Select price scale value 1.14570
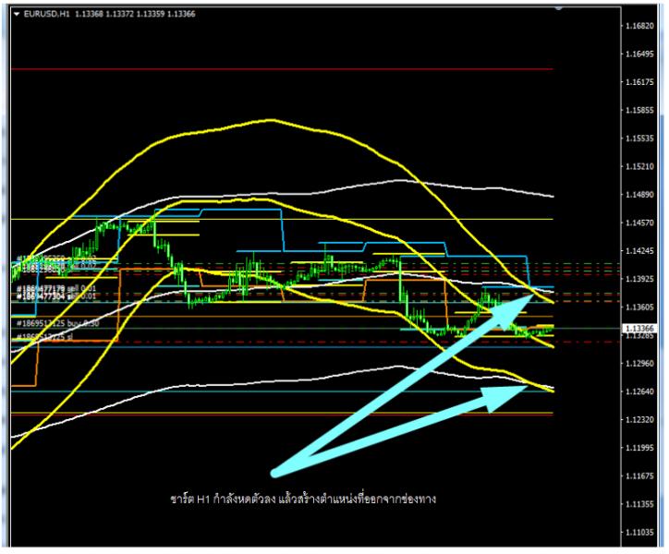This screenshot has height=554, width=669. pyautogui.click(x=639, y=223)
